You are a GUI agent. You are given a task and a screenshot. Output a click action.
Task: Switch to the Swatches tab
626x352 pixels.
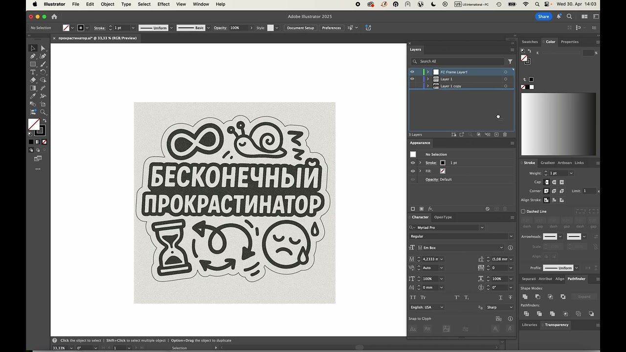pos(530,42)
